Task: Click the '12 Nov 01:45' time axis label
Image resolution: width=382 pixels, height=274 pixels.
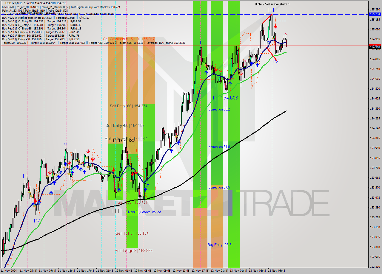Action: [124, 271]
